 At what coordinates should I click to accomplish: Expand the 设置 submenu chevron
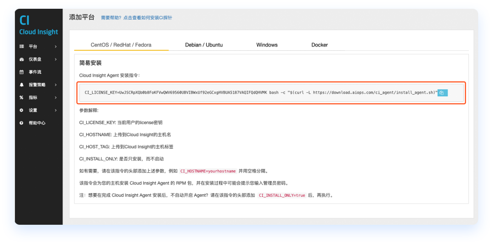pos(56,110)
